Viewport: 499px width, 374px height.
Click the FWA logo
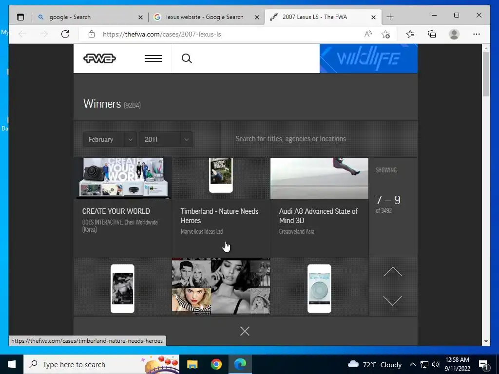[x=99, y=58]
